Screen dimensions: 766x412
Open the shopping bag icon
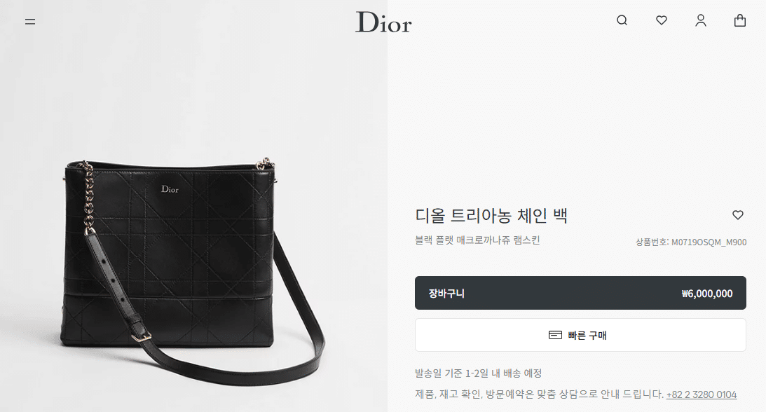point(740,20)
